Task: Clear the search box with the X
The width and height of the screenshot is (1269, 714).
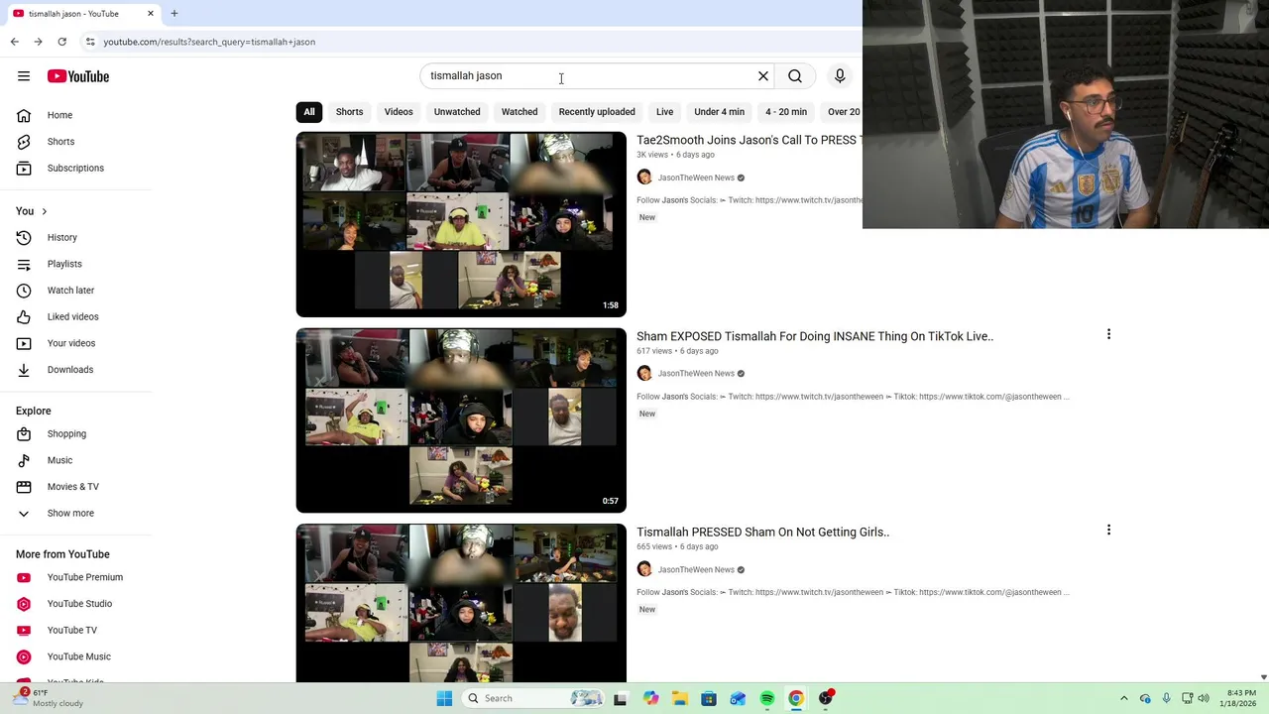Action: point(763,76)
